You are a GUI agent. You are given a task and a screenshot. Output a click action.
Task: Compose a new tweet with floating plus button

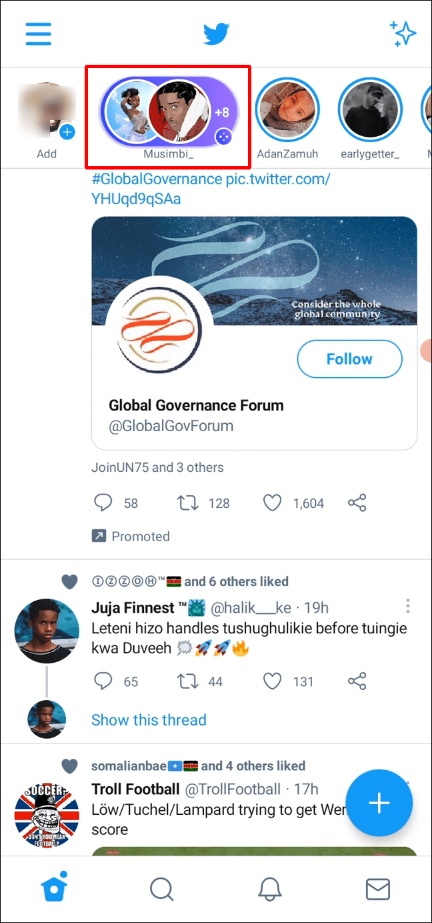coord(379,803)
